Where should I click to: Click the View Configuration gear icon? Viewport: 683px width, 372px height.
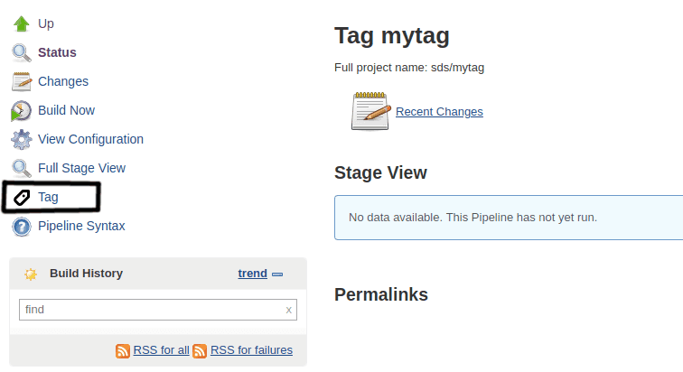[21, 140]
